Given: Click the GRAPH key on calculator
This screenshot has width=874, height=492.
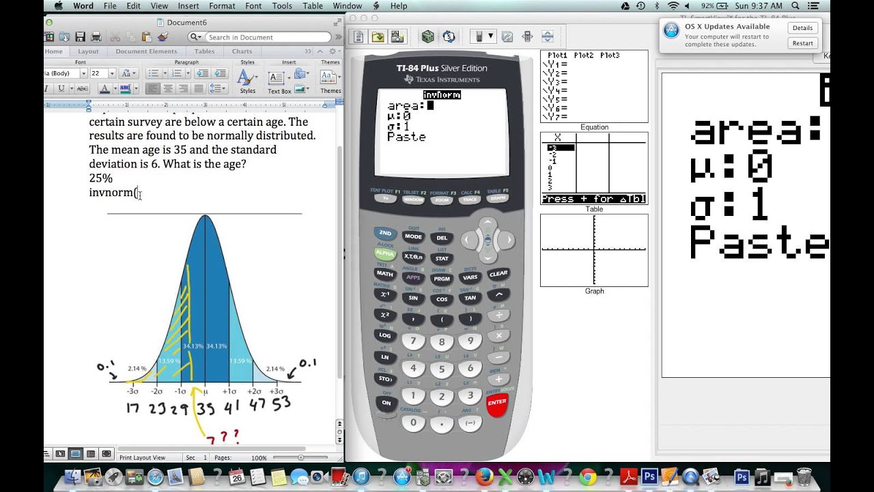Looking at the screenshot, I should [497, 199].
